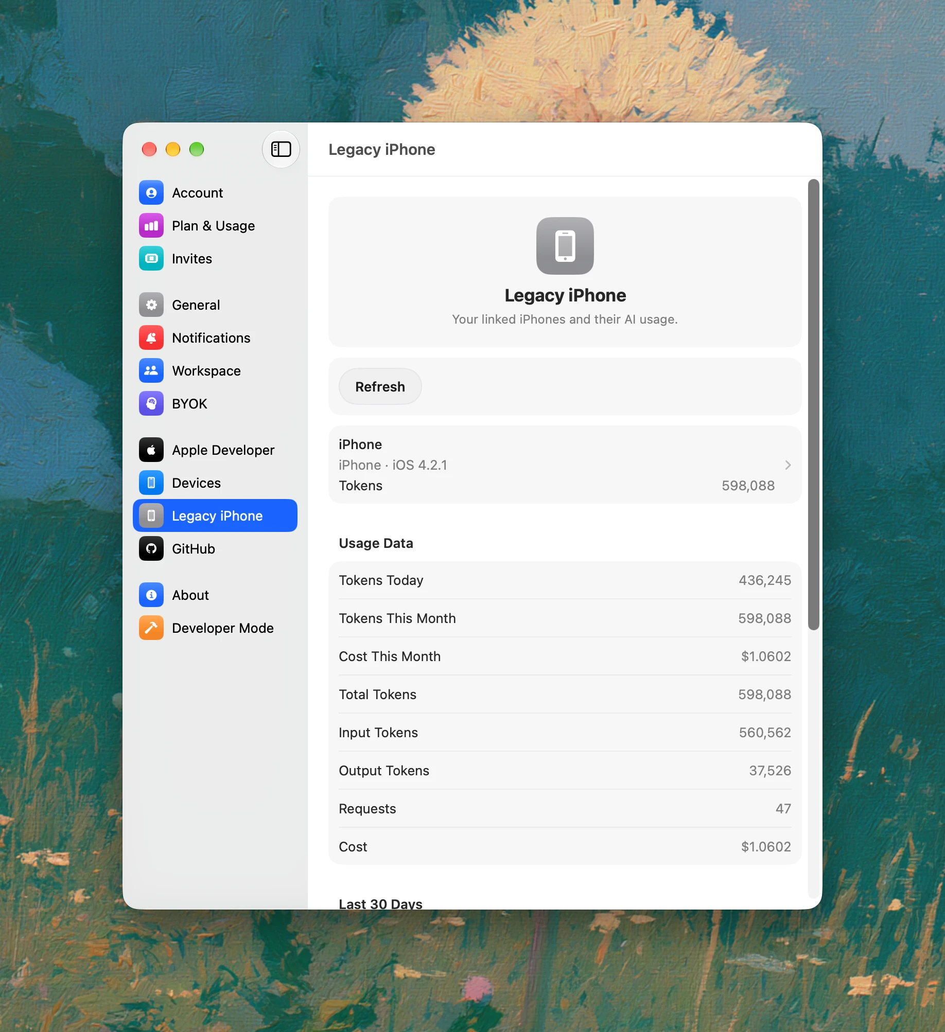
Task: Click the Refresh button
Action: (380, 387)
